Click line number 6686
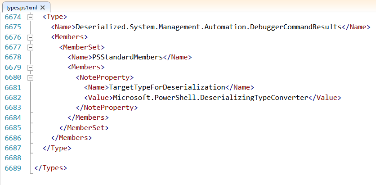376x185 pixels. (13, 138)
